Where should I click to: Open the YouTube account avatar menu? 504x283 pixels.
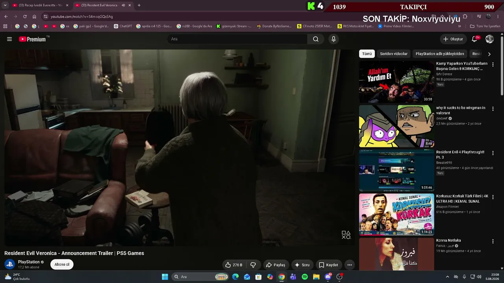click(489, 39)
